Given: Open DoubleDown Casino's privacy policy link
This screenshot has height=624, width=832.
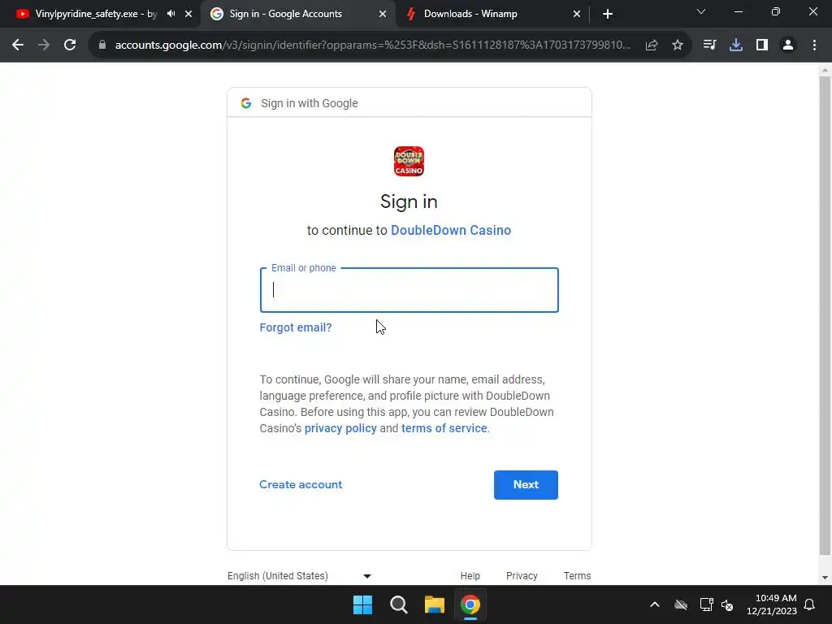Looking at the screenshot, I should (x=340, y=428).
